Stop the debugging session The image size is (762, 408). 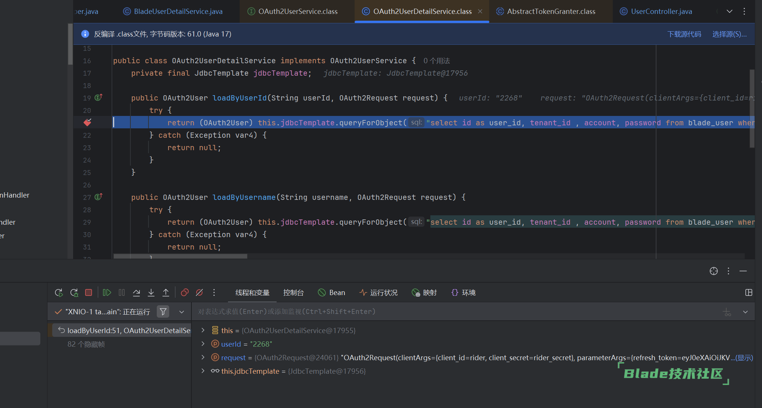pos(89,292)
